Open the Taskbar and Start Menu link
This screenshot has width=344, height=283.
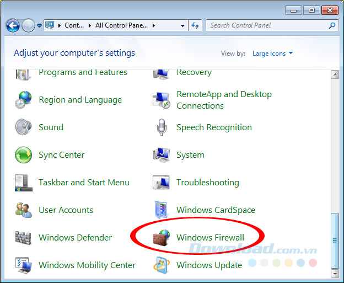pos(84,183)
